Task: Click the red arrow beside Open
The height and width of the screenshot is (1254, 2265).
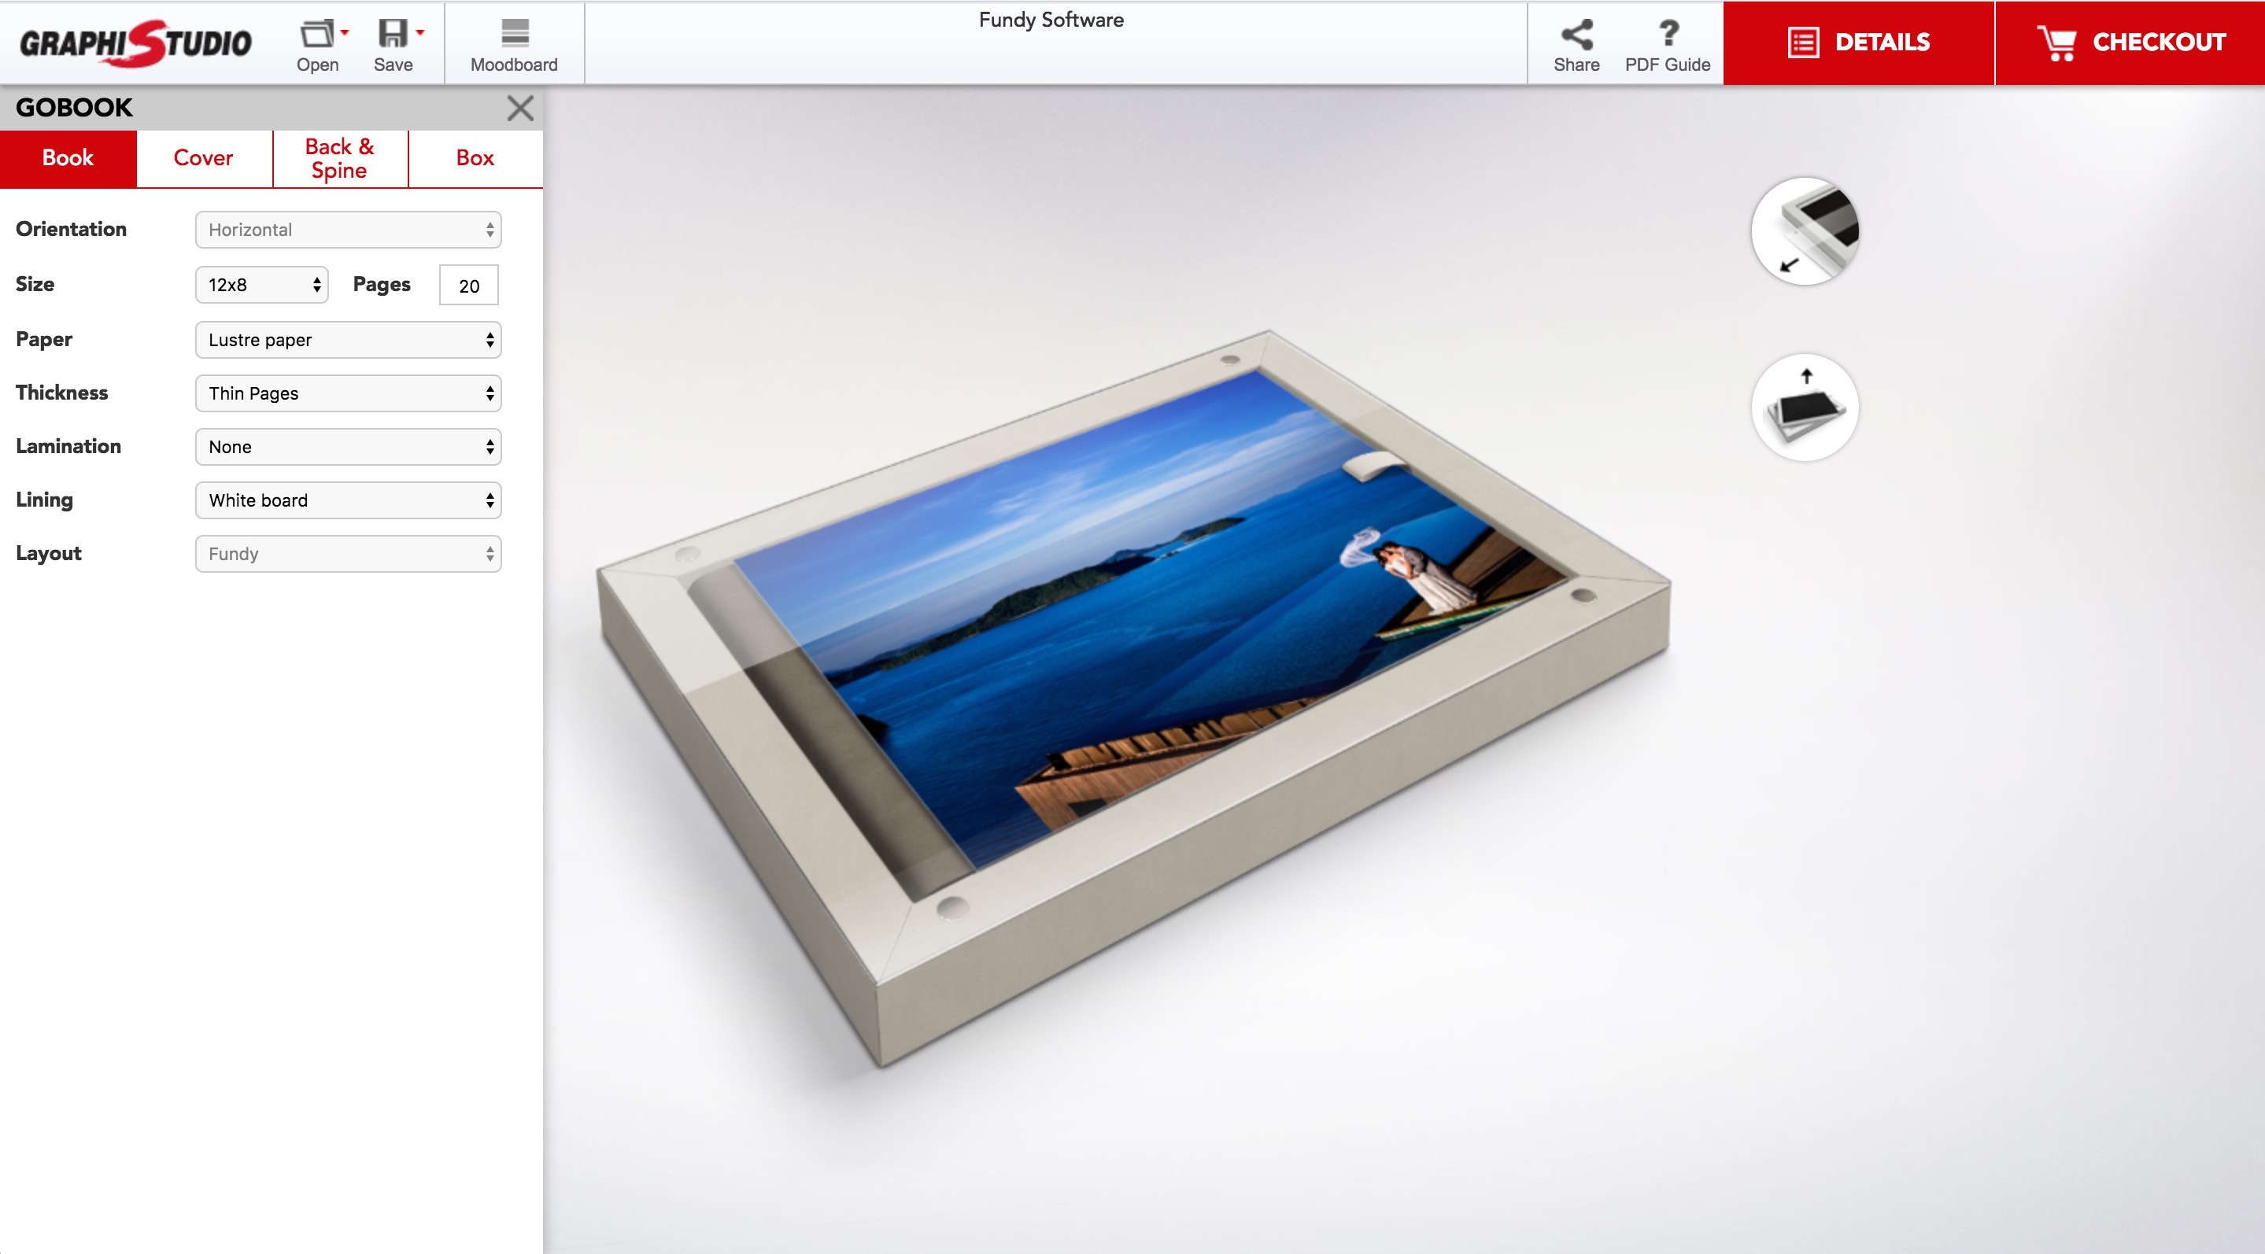Action: (345, 32)
